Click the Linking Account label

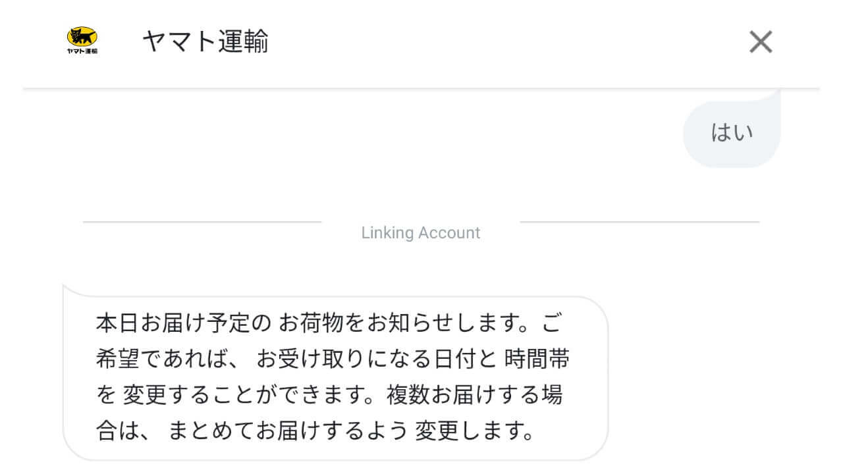tap(421, 233)
